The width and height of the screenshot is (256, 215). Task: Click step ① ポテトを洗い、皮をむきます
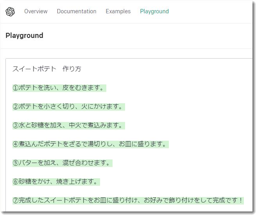pyautogui.click(x=59, y=88)
